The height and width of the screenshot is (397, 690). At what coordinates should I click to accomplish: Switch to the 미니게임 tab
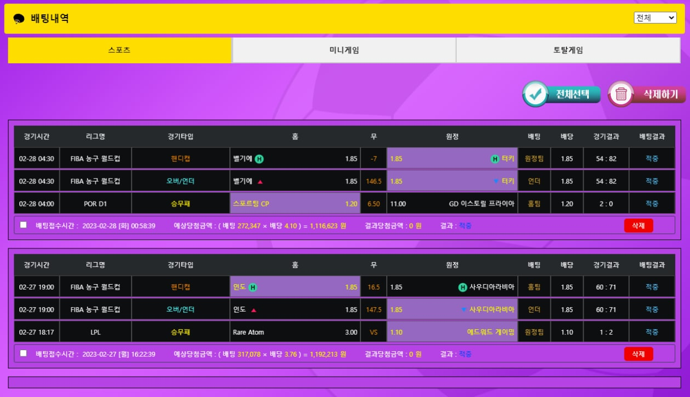point(344,50)
